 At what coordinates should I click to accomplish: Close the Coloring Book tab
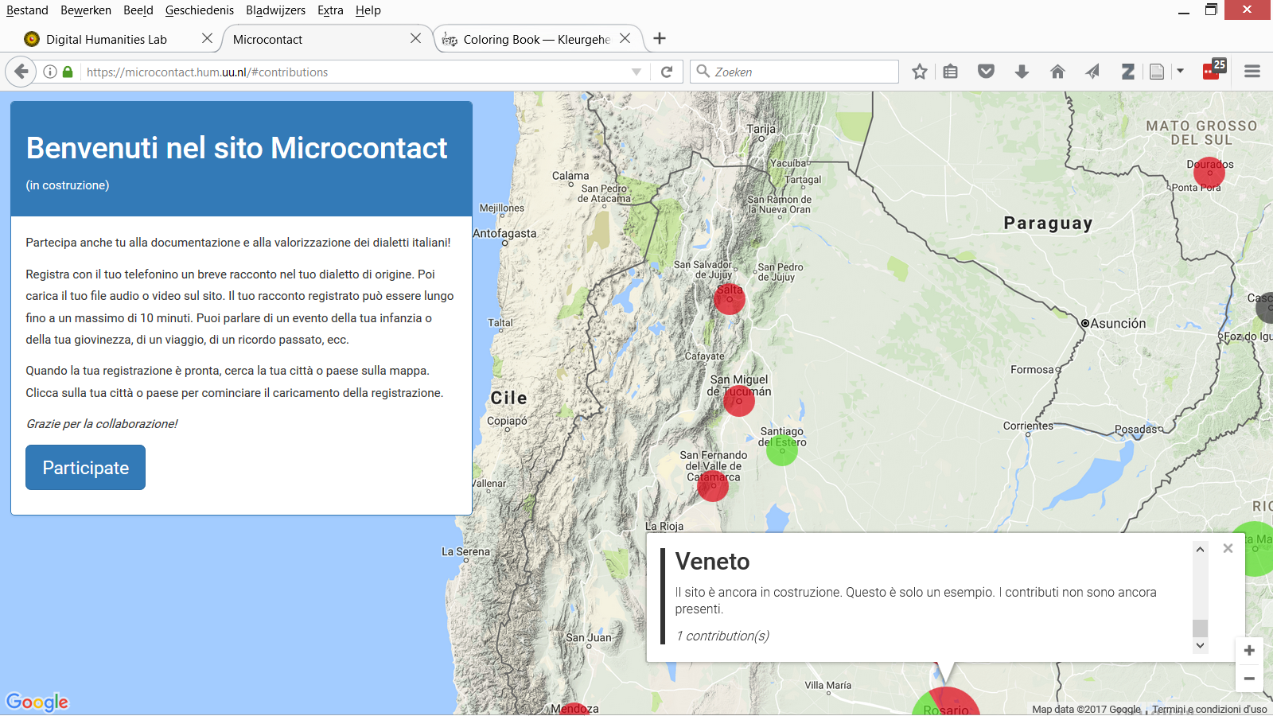[625, 38]
